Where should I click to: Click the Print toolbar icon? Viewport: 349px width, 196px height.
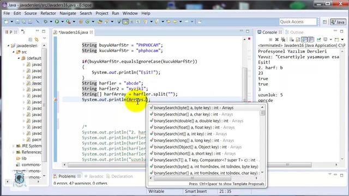(x=30, y=22)
